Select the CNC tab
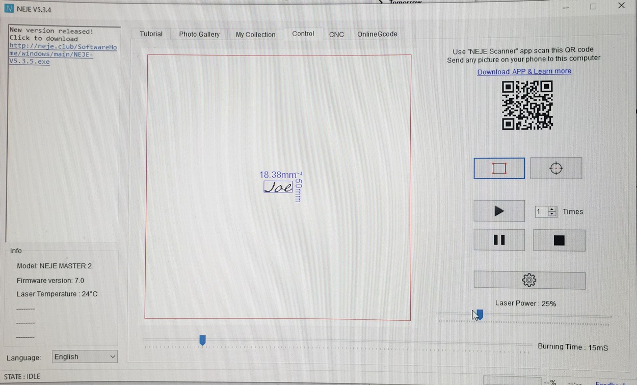This screenshot has height=385, width=637. coord(336,35)
